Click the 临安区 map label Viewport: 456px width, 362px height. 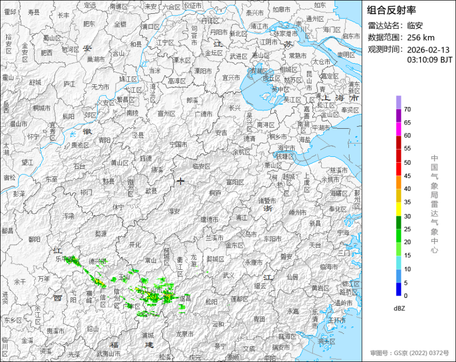(x=201, y=166)
